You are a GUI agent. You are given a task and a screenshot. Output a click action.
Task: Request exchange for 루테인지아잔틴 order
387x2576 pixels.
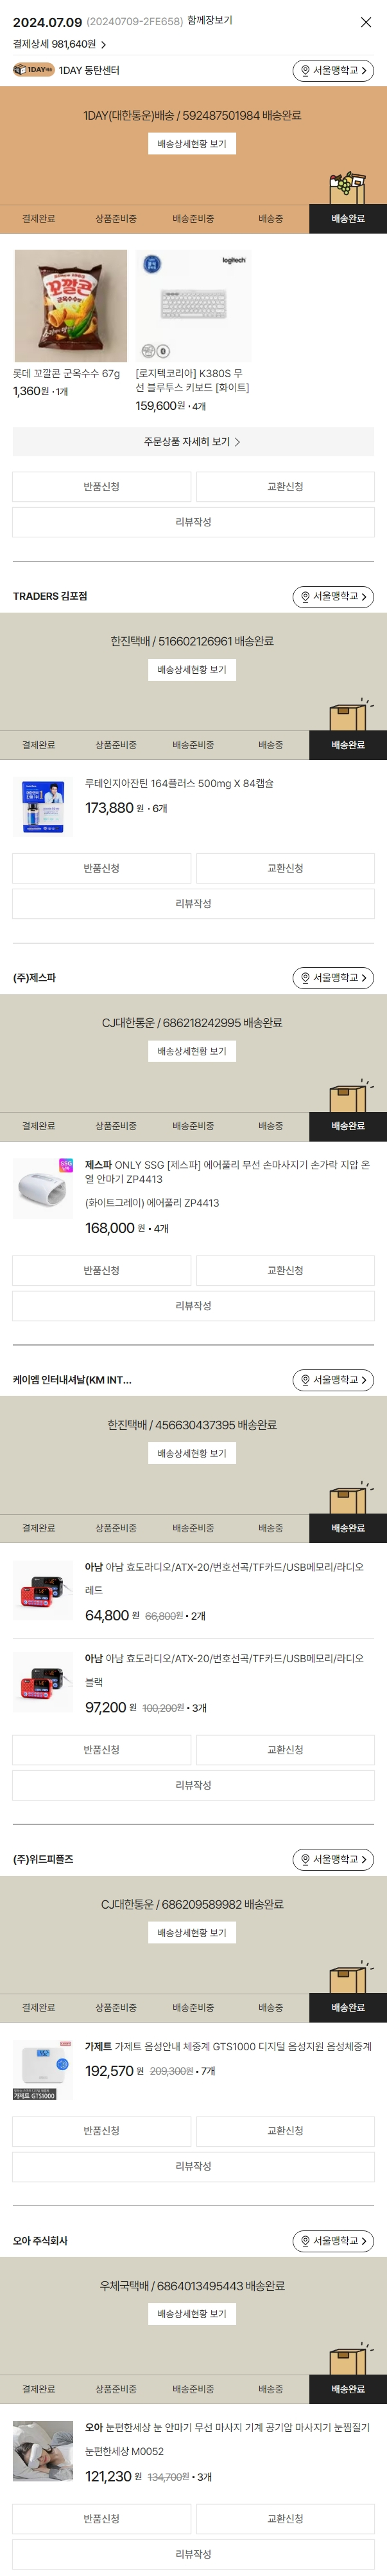(x=285, y=868)
